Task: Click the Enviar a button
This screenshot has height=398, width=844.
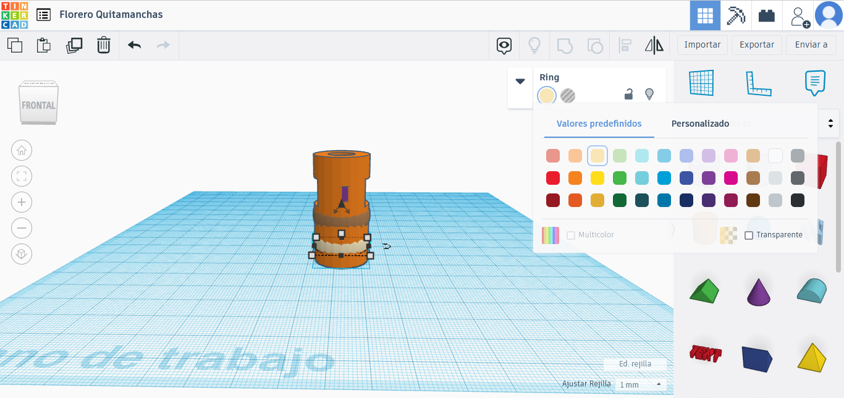Action: click(x=811, y=45)
